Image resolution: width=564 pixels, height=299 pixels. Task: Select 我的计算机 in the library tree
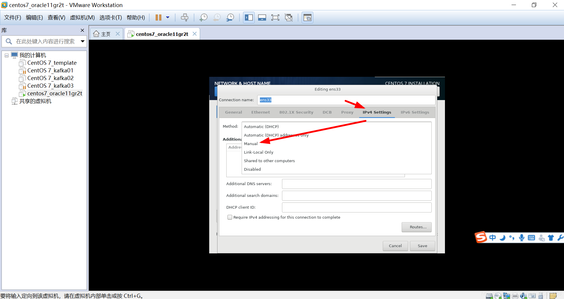point(33,55)
